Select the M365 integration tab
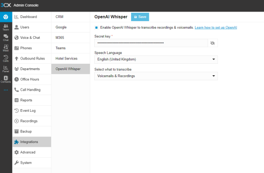The height and width of the screenshot is (173, 264). click(70, 38)
